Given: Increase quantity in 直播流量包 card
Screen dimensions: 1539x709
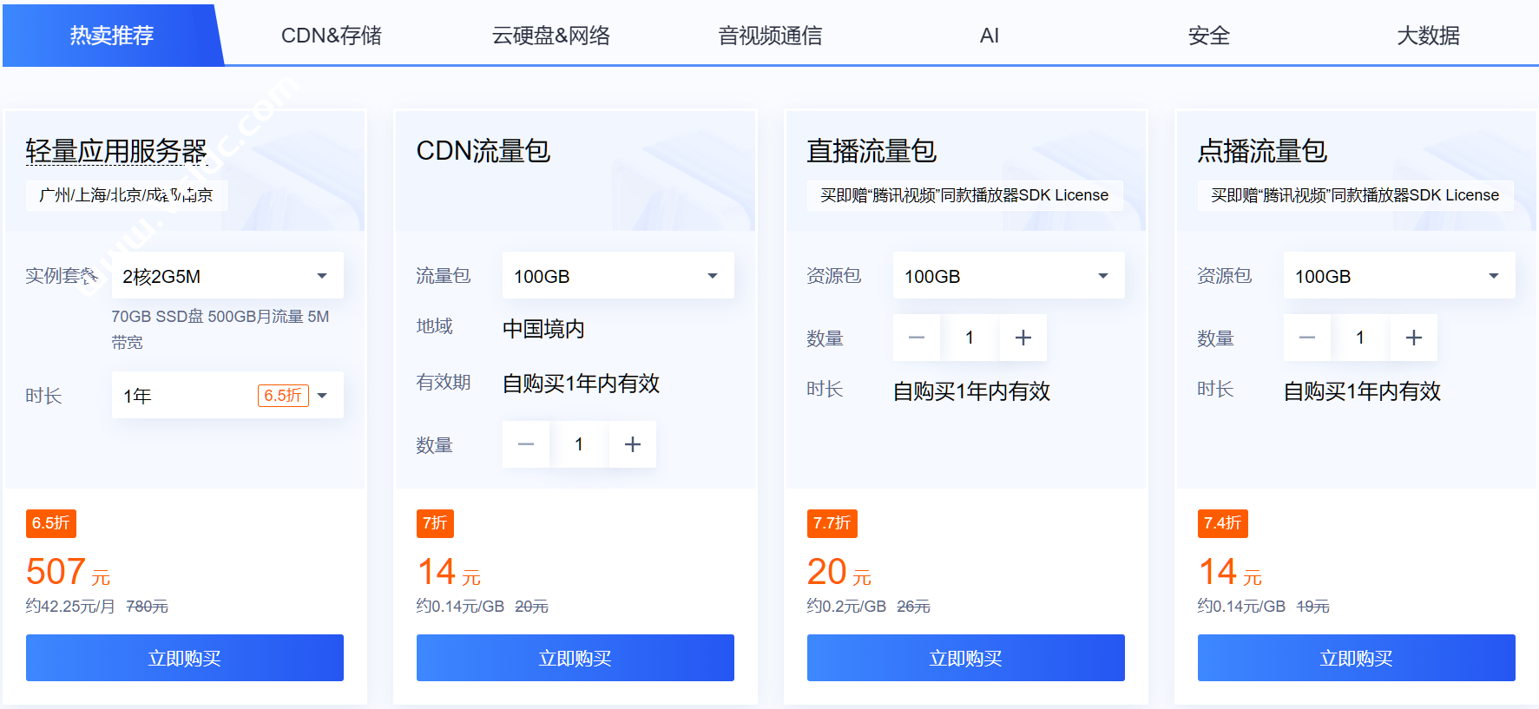Looking at the screenshot, I should pos(1023,338).
